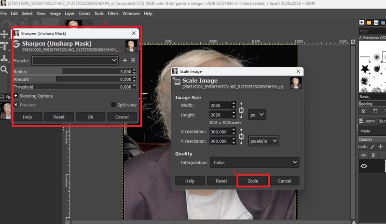The height and width of the screenshot is (224, 386).
Task: Click zoom-on-resize icon at ruler corner
Action: tap(353, 42)
